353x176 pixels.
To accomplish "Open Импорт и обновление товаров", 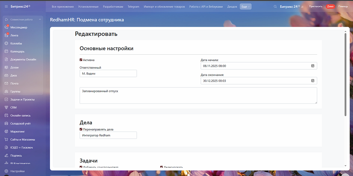I will click(164, 6).
